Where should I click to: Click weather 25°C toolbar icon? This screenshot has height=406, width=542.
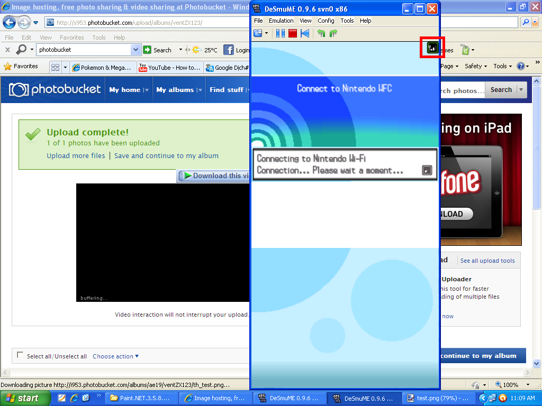pos(205,50)
